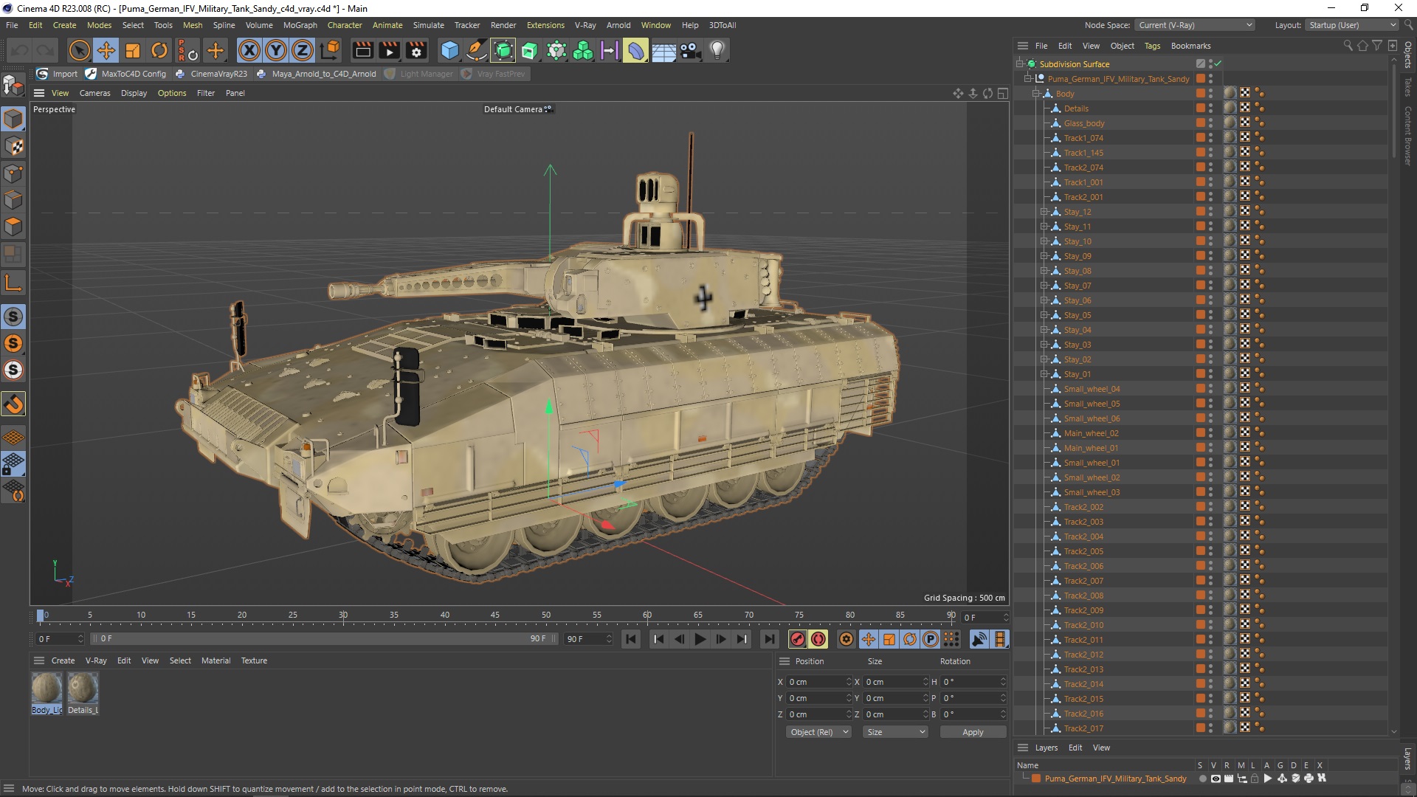Open the Size mode dropdown
The image size is (1417, 797).
pyautogui.click(x=895, y=732)
